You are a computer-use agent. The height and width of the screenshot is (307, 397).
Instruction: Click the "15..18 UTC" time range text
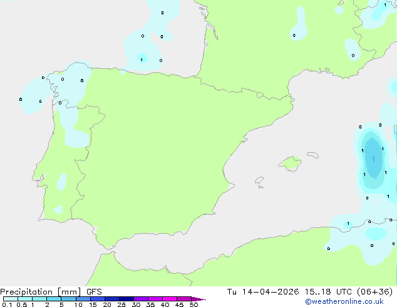(x=328, y=292)
